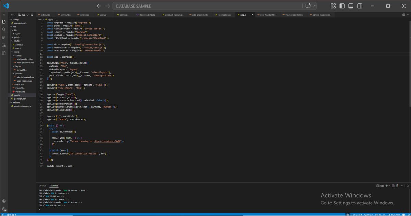The width and height of the screenshot is (411, 216).
Task: Open Customize Layout in title bar
Action: pyautogui.click(x=333, y=6)
